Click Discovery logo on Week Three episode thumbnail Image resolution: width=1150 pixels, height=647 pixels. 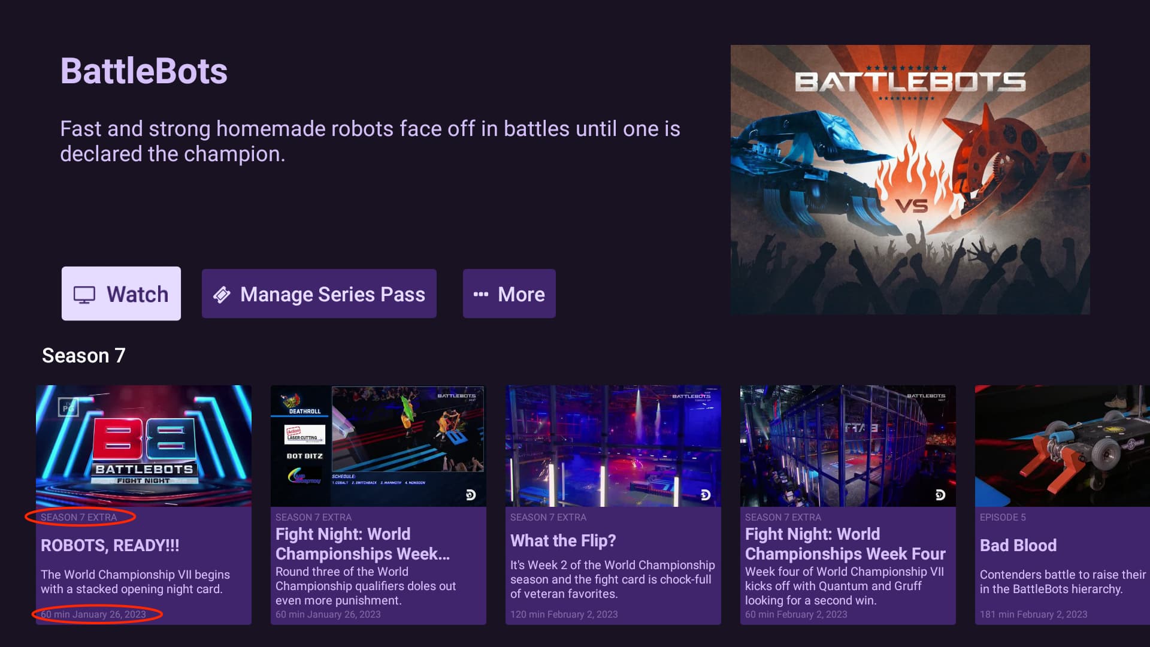(x=471, y=495)
